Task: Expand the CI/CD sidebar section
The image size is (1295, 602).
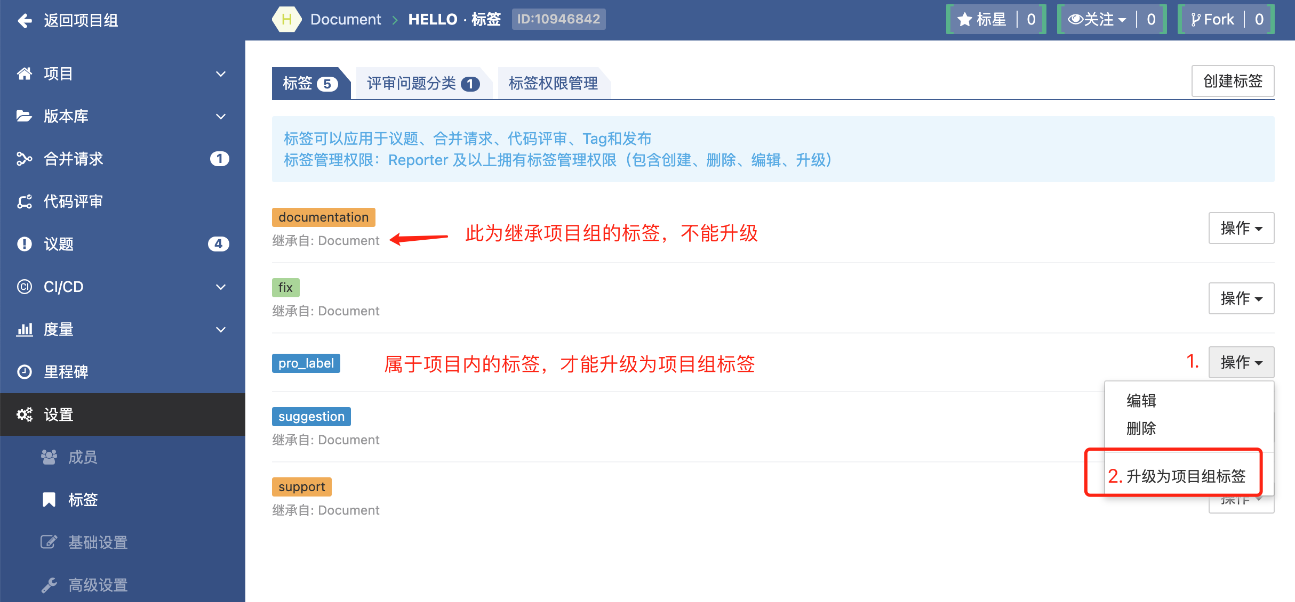Action: (x=220, y=287)
